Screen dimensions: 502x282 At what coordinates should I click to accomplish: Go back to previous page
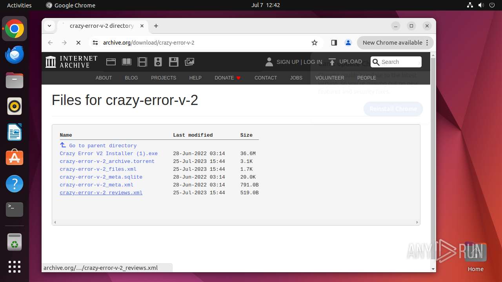click(x=50, y=43)
